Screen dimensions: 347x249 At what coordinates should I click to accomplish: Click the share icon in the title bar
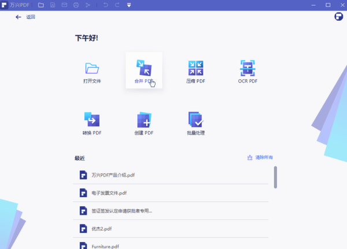[x=88, y=5]
